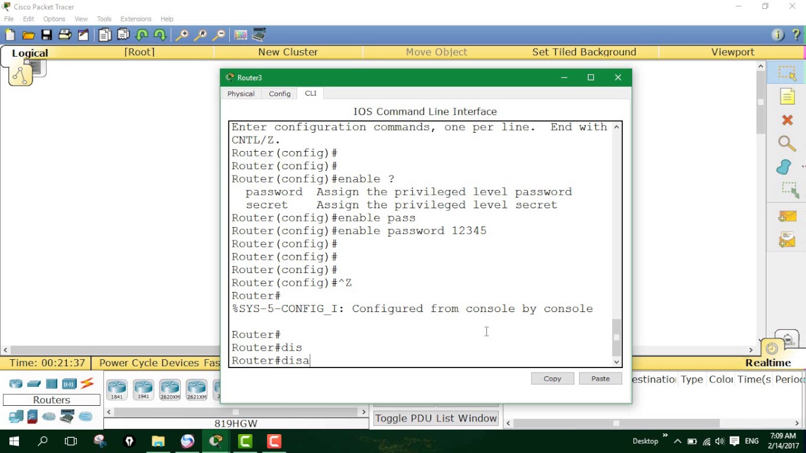Select the Hubs device category icon

tap(52, 384)
